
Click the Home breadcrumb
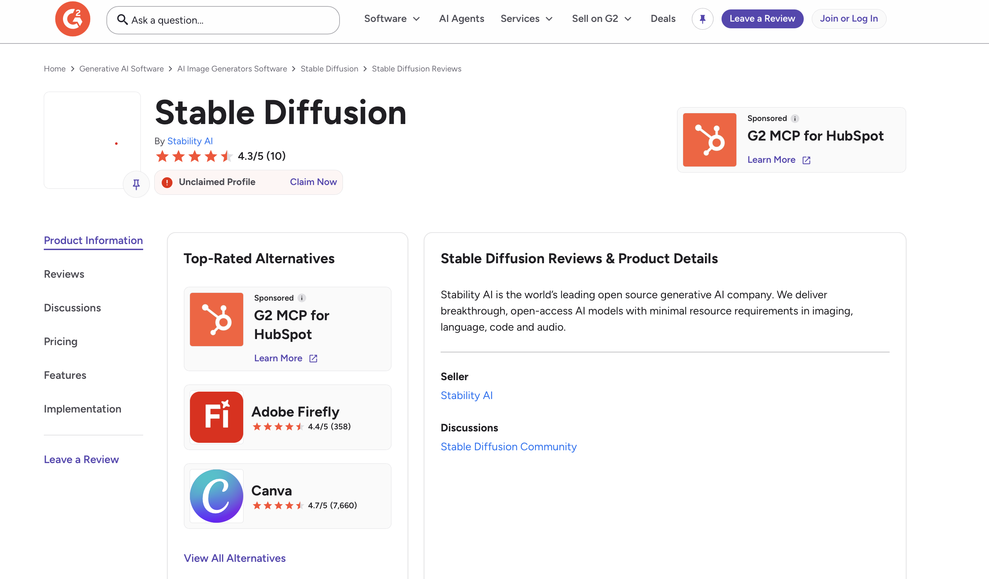[55, 69]
